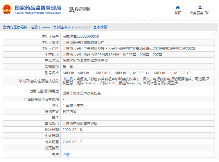This screenshot has width=219, height=162.
Task: Click 北京市药品监督管理局 approval department
Action: [x=80, y=124]
